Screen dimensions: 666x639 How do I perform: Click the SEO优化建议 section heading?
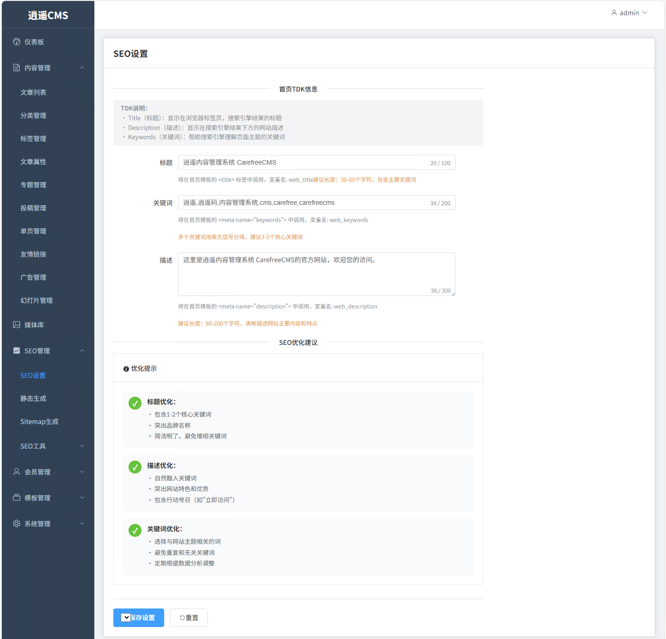[x=298, y=343]
